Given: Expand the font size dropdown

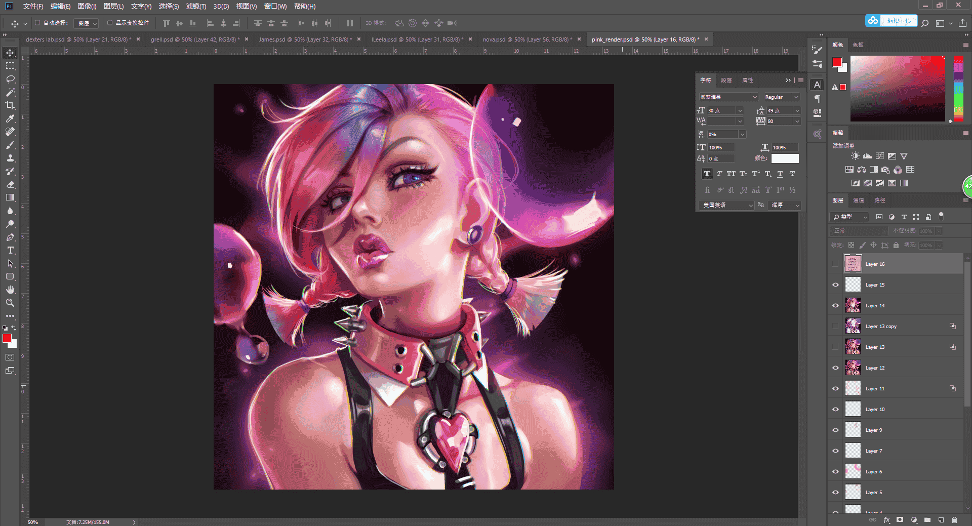Looking at the screenshot, I should 740,110.
